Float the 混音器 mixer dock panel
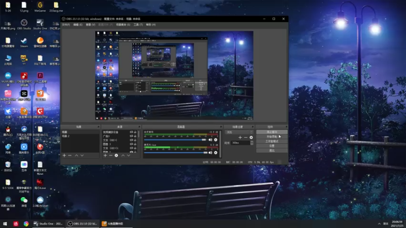Screen dimensions: 406x228 (221, 127)
